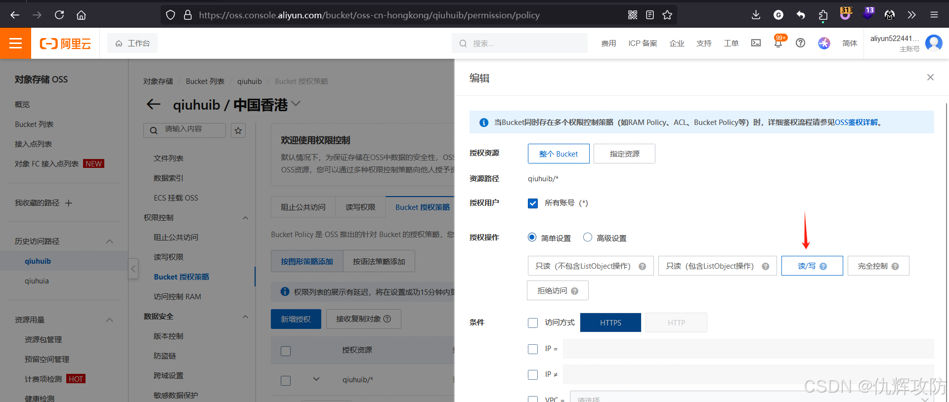Enable the IP ≠ condition checkbox
Screen dimensions: 949x402
[533, 375]
